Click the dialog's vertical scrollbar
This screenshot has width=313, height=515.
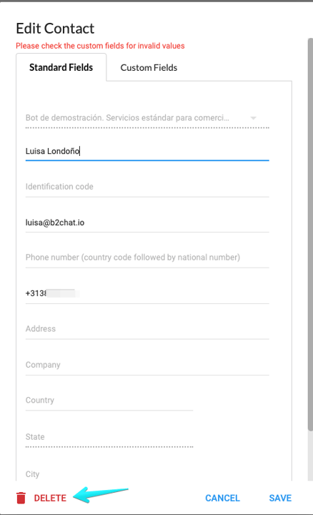pos(310,234)
